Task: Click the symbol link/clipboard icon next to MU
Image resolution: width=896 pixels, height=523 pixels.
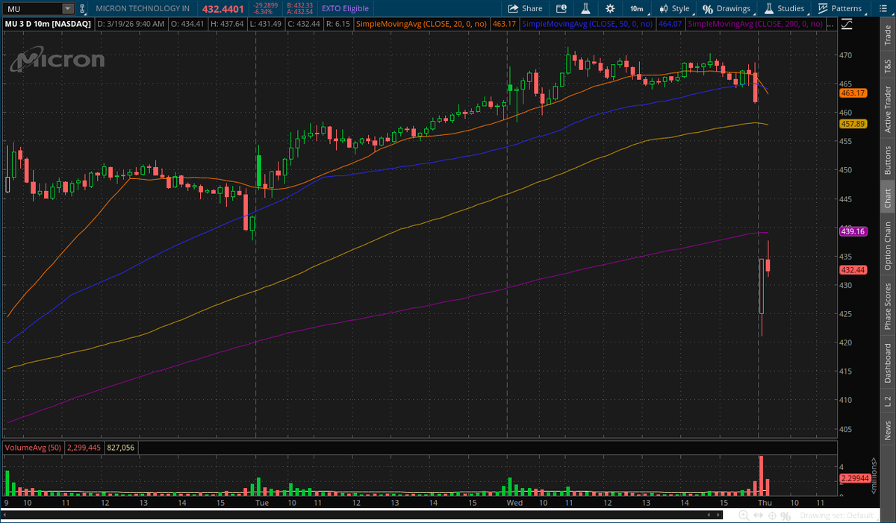Action: coord(83,8)
